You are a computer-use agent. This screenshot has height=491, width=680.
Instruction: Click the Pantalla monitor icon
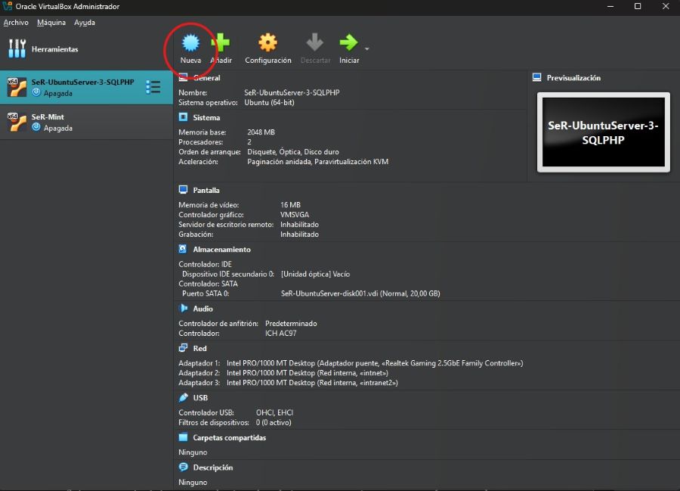183,190
